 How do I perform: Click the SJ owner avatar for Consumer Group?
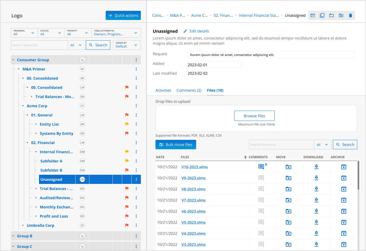tap(82, 60)
